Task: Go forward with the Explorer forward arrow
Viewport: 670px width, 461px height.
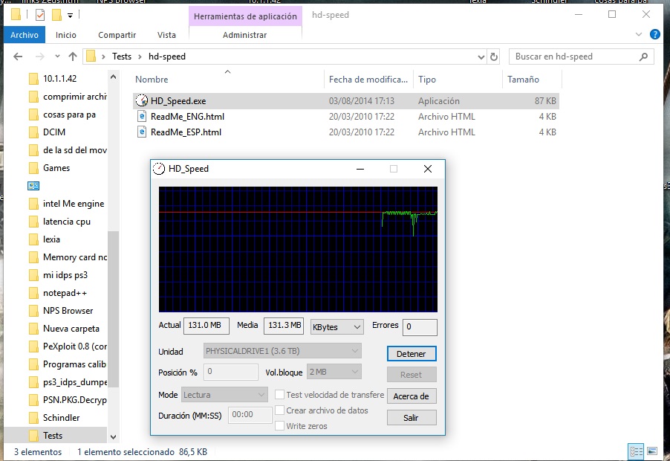Action: [x=39, y=57]
